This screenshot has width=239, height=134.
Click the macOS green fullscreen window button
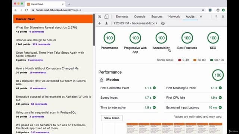point(22,3)
